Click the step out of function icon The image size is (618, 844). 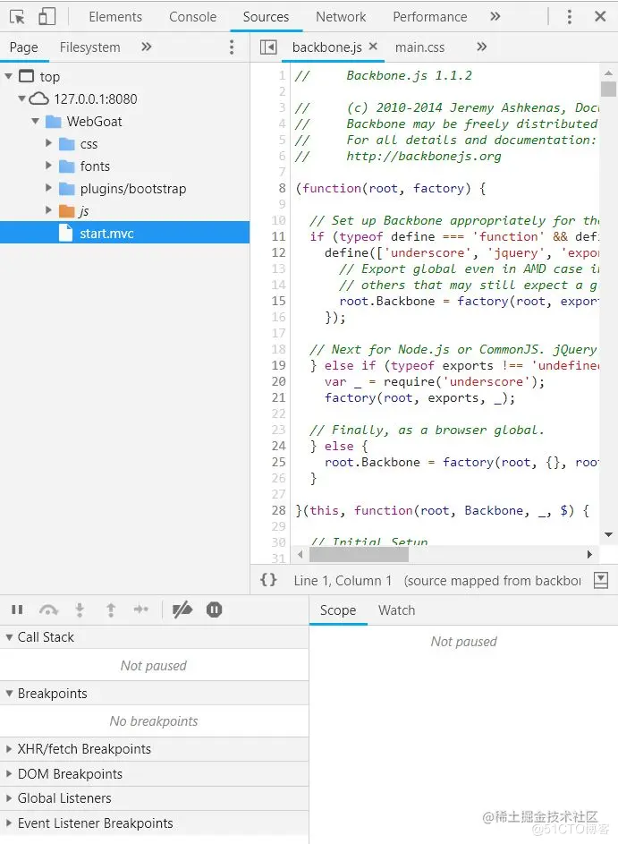(111, 610)
